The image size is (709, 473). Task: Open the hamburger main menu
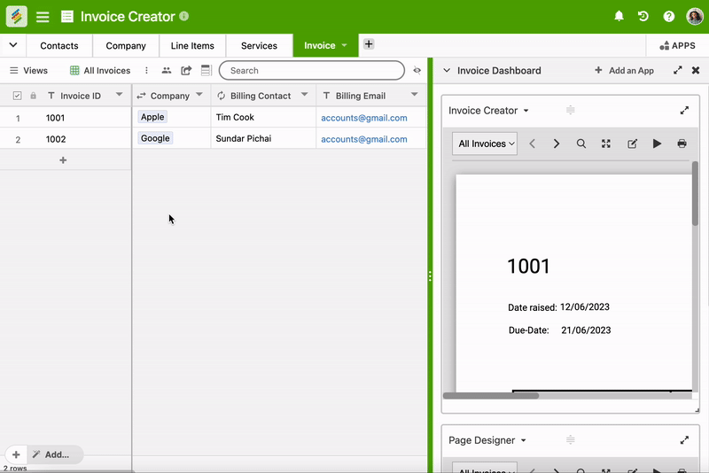point(43,17)
